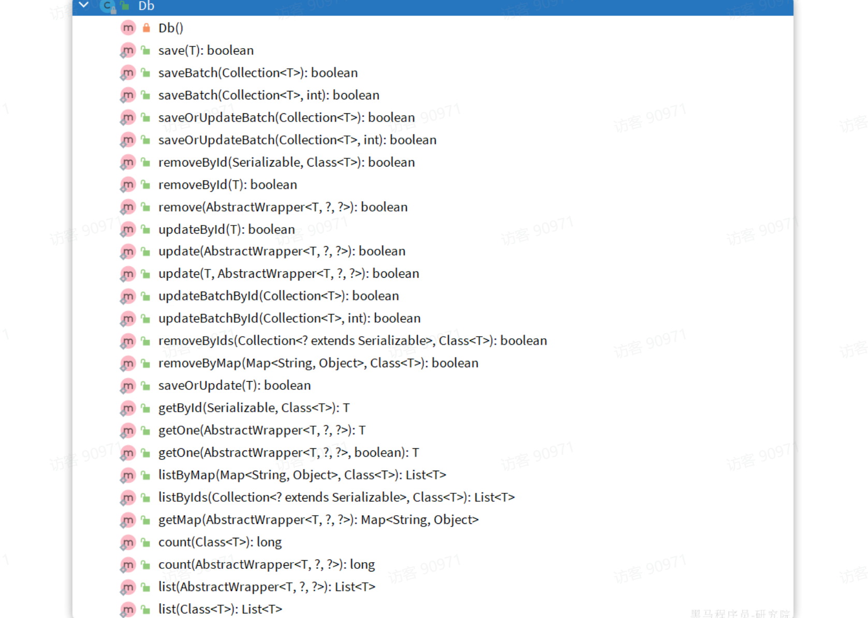Collapse the Db class node chevron
Image resolution: width=868 pixels, height=618 pixels.
click(x=83, y=5)
